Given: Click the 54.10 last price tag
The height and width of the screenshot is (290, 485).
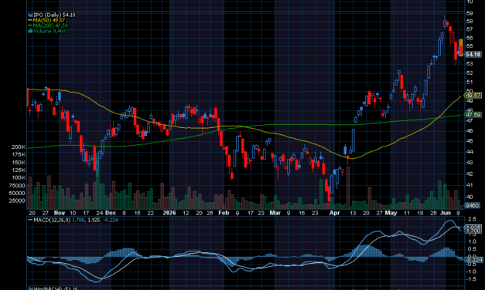Looking at the screenshot, I should pyautogui.click(x=473, y=54).
